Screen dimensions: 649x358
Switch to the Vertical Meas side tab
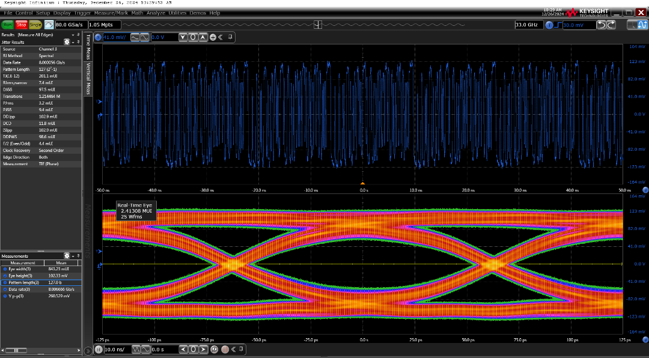point(88,79)
